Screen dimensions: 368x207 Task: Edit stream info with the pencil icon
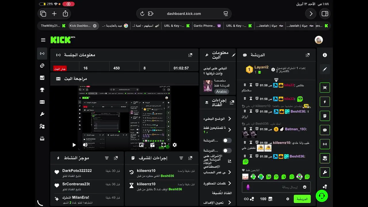(x=234, y=55)
